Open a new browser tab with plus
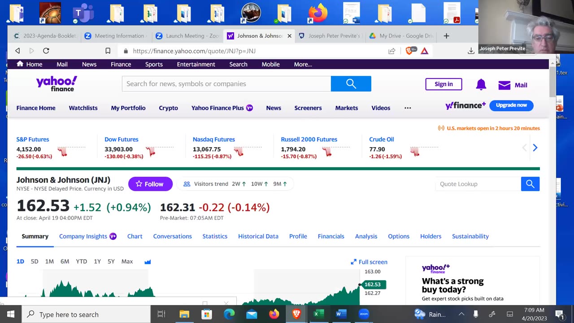This screenshot has width=574, height=323. point(446,36)
